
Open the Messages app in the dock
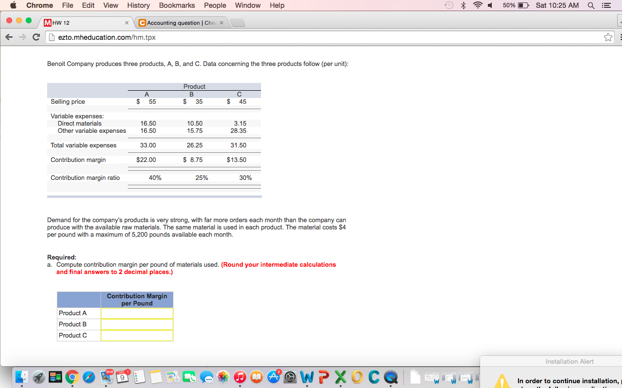pyautogui.click(x=206, y=377)
